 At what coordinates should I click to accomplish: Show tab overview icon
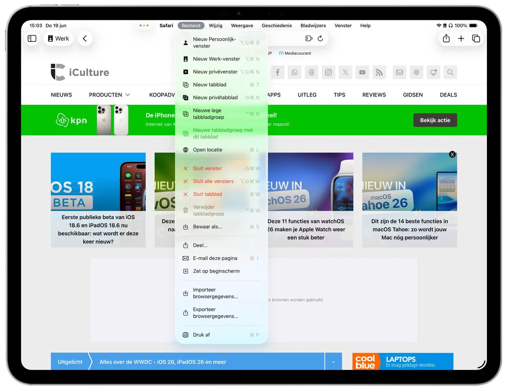[476, 39]
